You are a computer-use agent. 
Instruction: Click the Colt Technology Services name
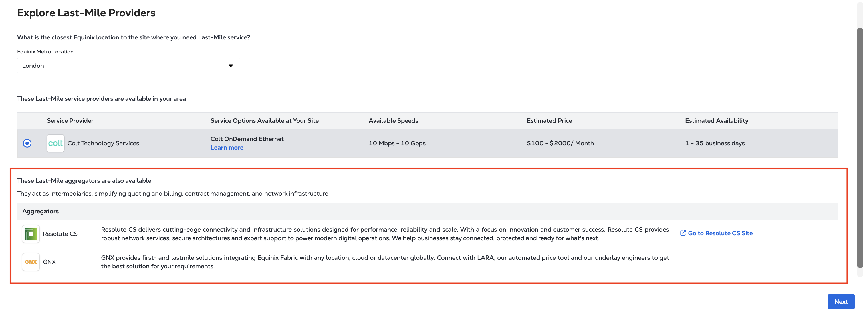103,143
